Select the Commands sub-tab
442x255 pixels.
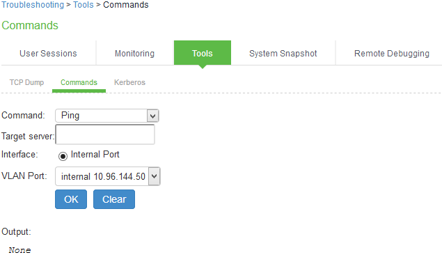point(79,82)
